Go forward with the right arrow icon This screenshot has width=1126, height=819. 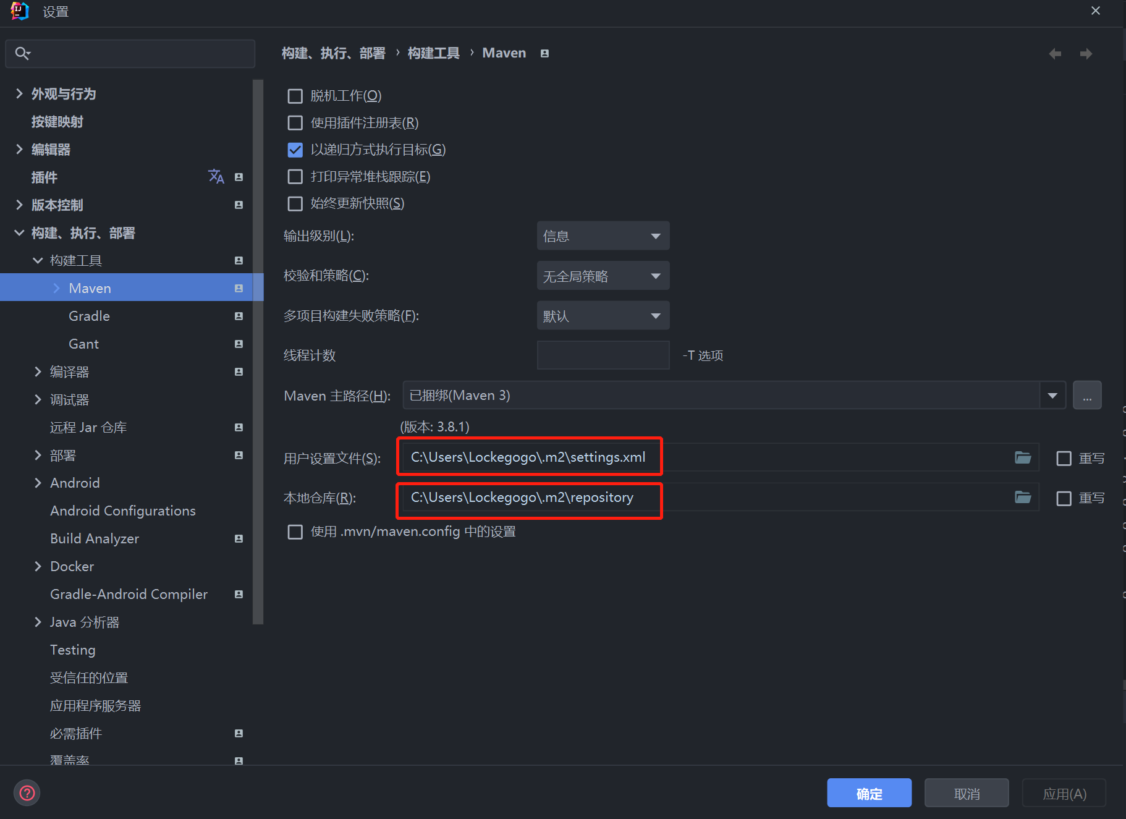tap(1086, 54)
